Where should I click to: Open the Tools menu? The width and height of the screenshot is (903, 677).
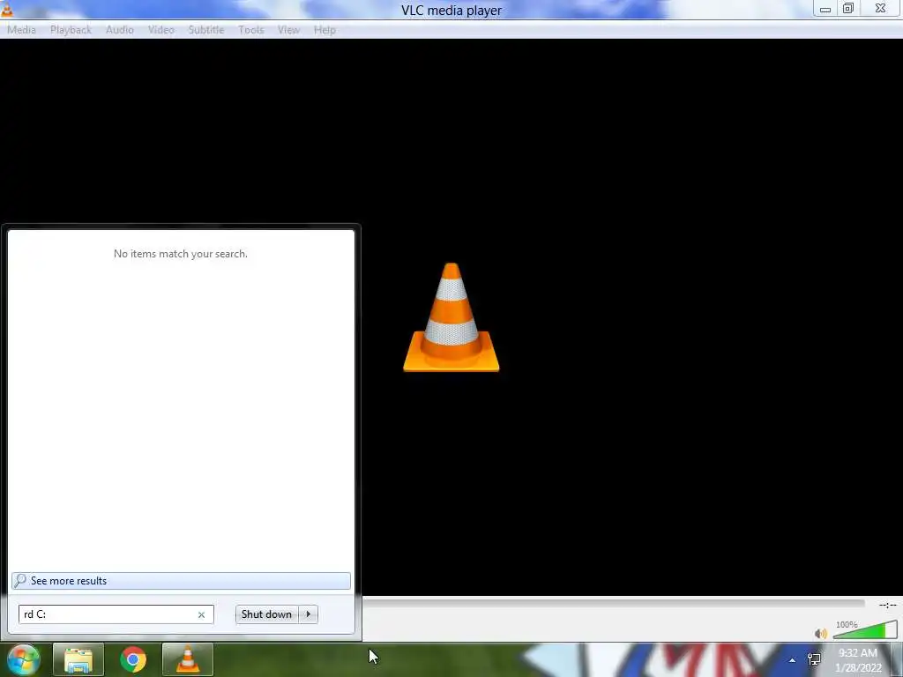251,30
